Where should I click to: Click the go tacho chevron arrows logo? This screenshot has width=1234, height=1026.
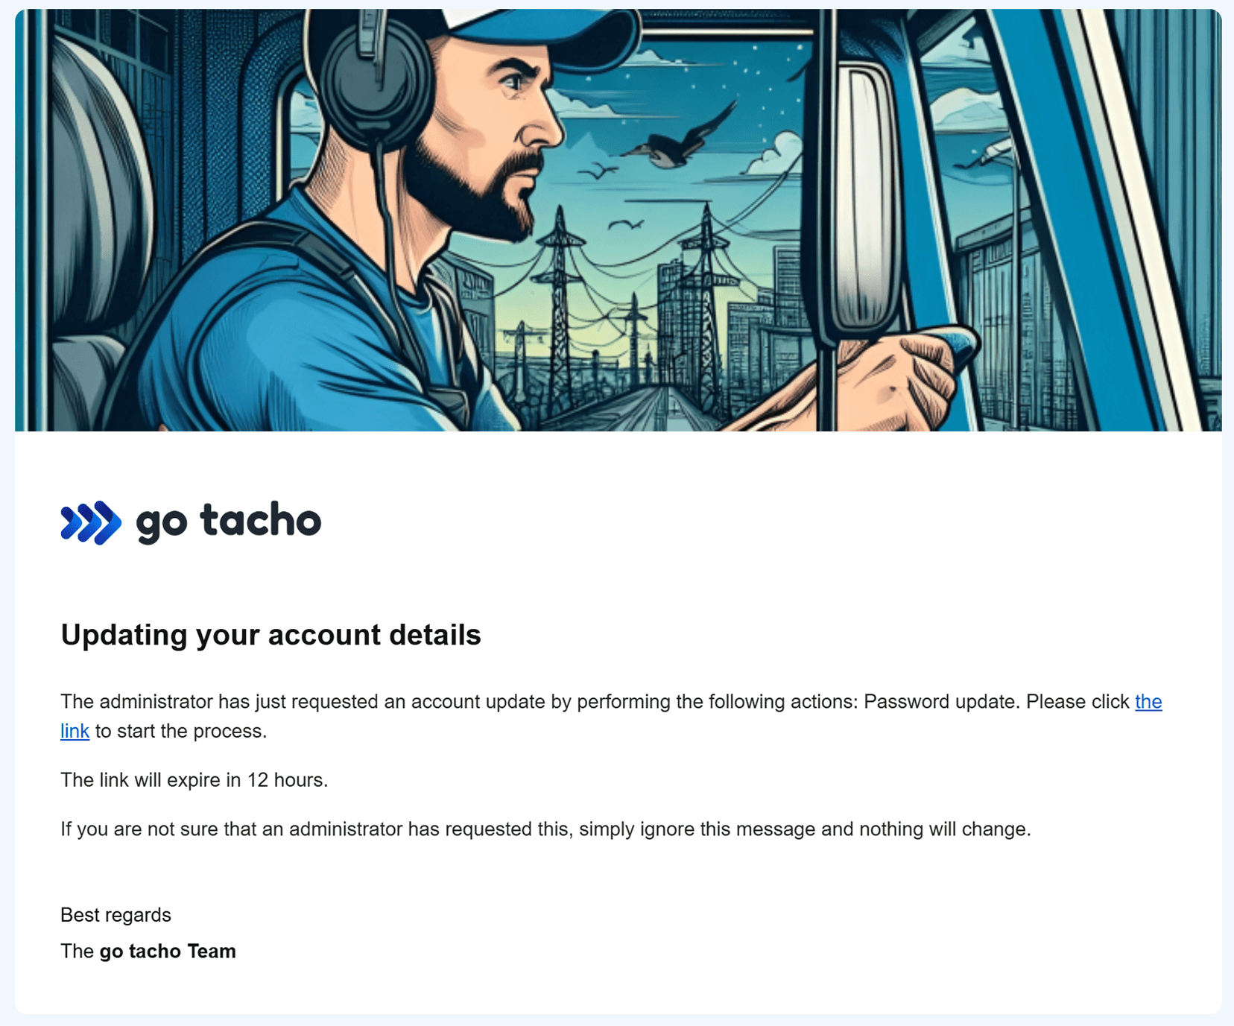pyautogui.click(x=90, y=522)
